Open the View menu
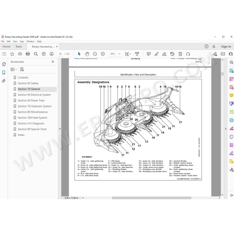Image resolution: width=234 pixels, height=234 pixels. [15, 41]
